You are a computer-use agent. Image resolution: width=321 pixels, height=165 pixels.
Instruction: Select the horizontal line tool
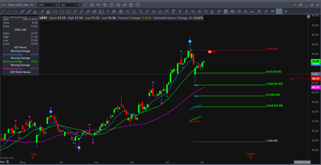10,11
